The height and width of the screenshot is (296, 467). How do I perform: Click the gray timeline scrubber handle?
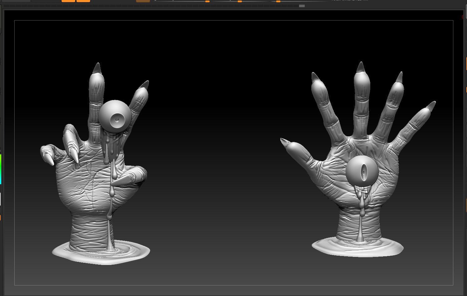coord(302,6)
